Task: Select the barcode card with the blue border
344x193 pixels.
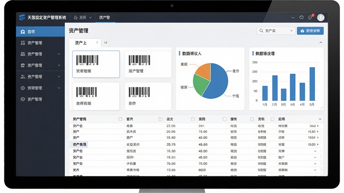Action: click(x=96, y=64)
